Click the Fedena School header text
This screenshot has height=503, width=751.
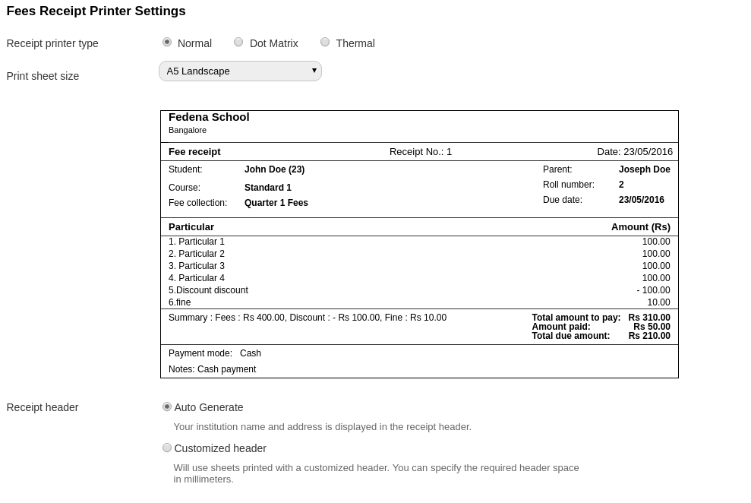click(x=209, y=117)
